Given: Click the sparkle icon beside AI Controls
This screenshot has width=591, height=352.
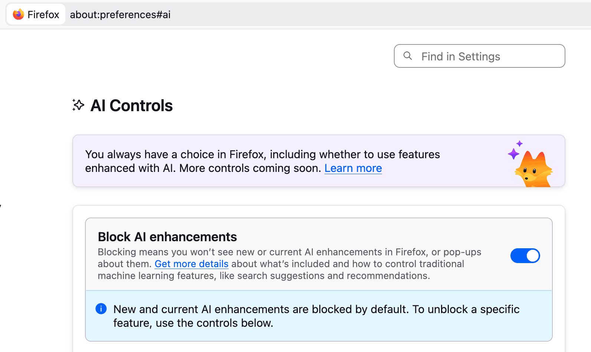Looking at the screenshot, I should (78, 105).
